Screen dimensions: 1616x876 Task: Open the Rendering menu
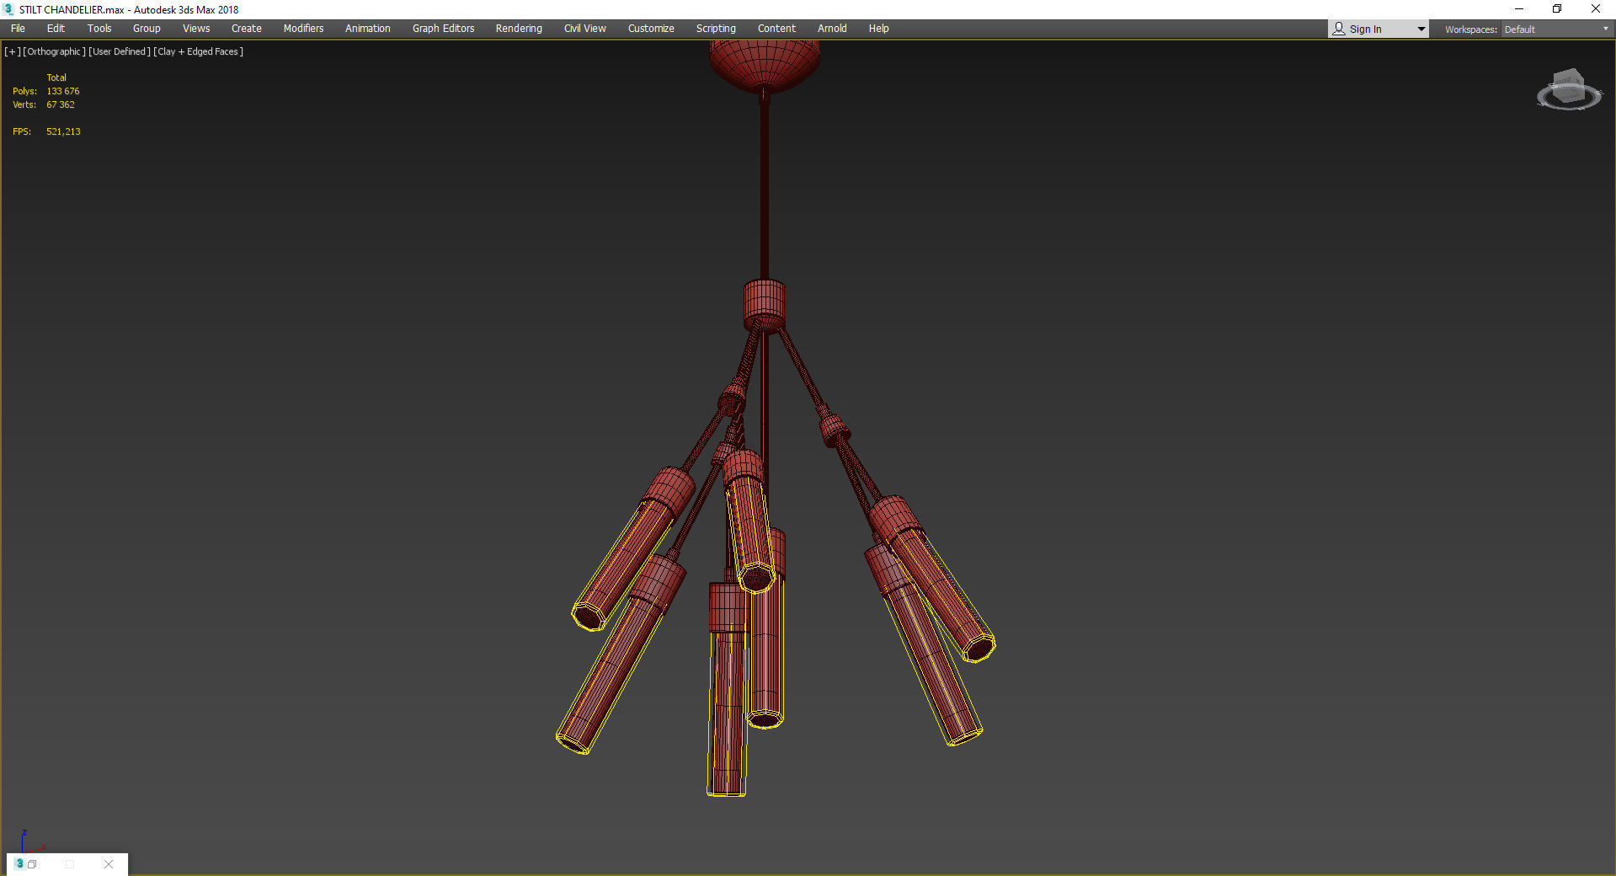[x=519, y=29]
